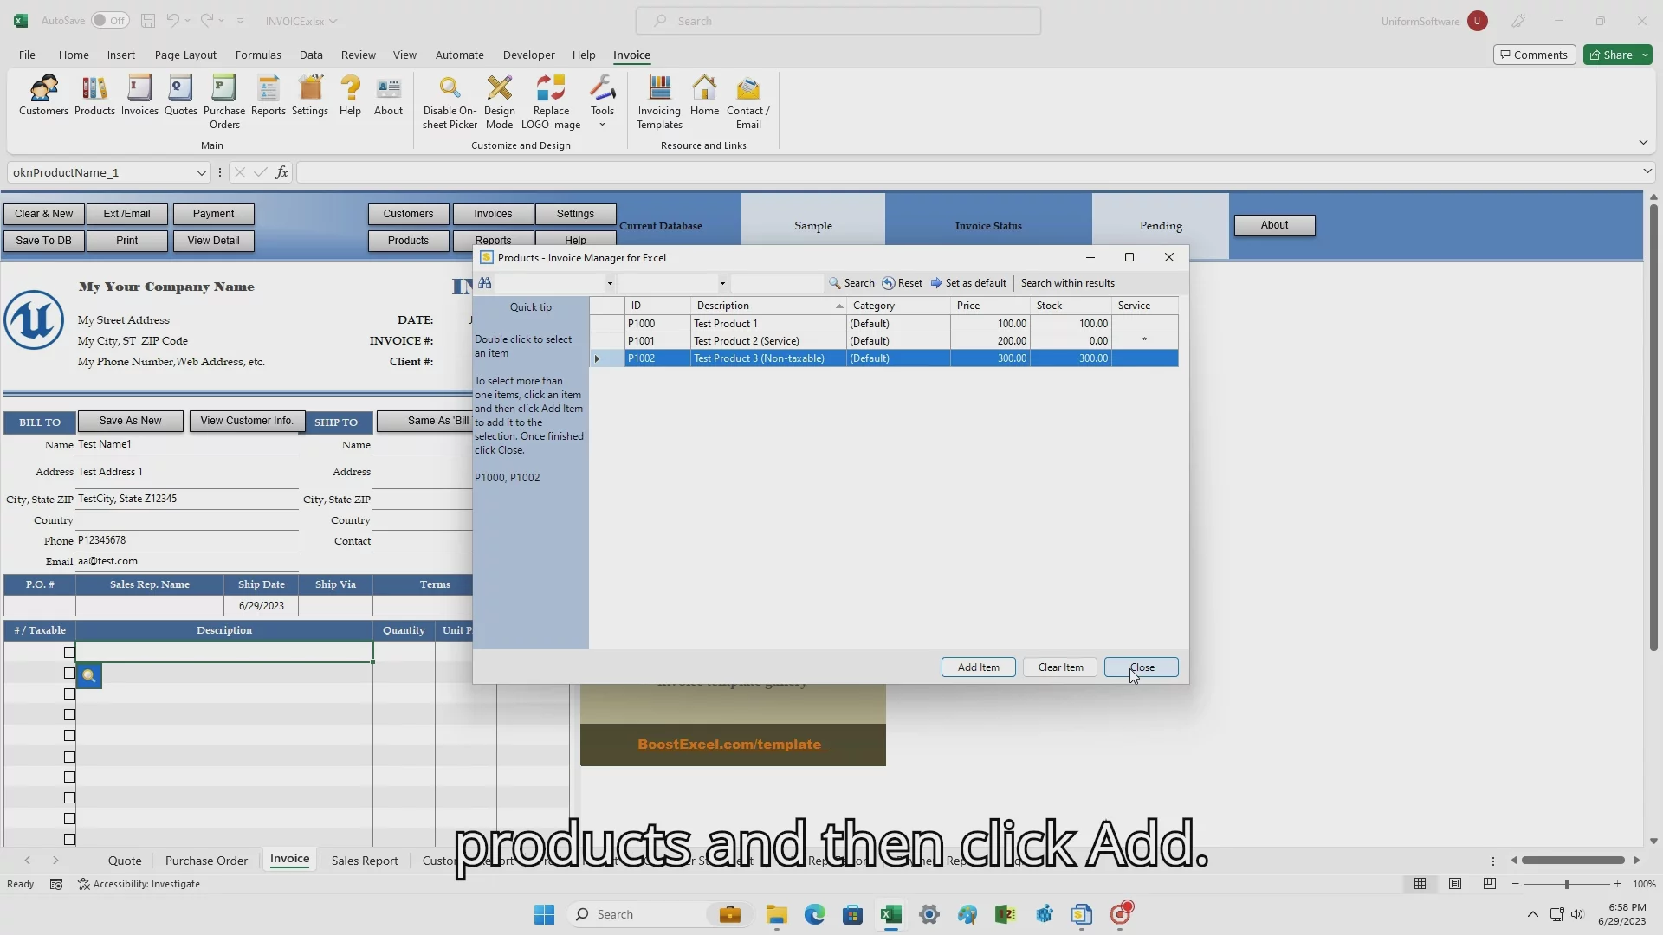Toggle Design Mode icon
1663x935 pixels.
[x=499, y=102]
